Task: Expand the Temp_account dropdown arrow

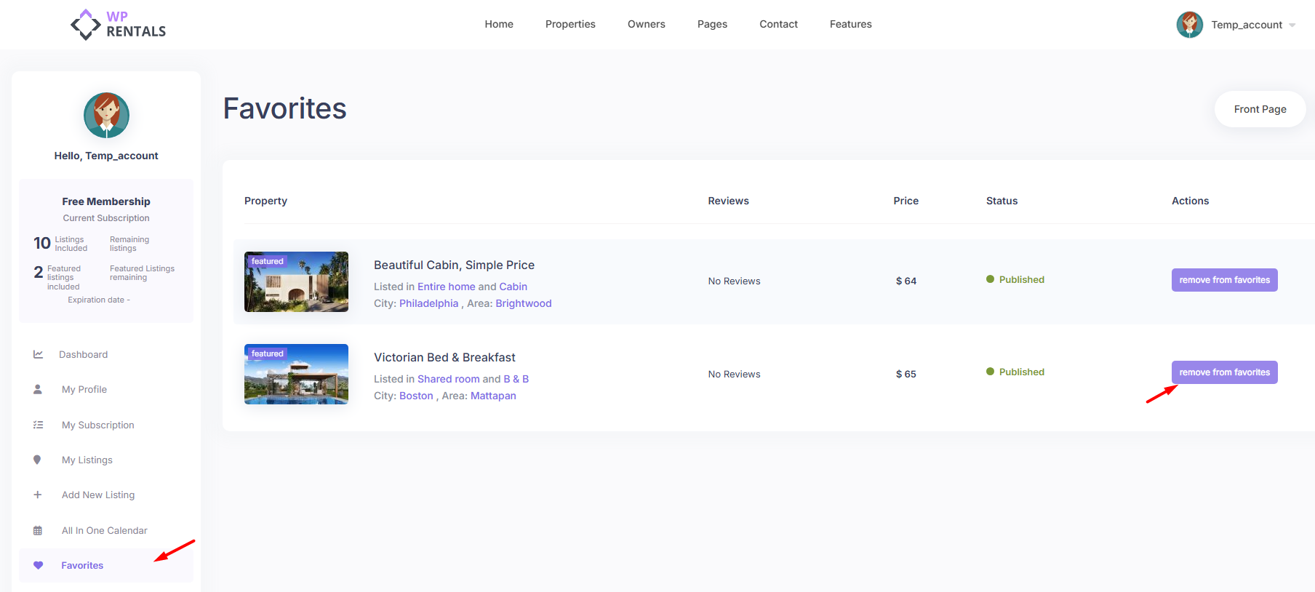Action: click(1292, 25)
